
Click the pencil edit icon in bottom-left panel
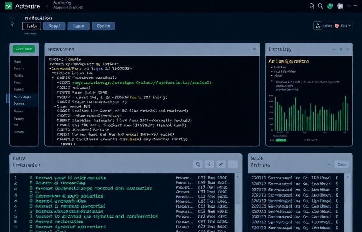[x=221, y=164]
